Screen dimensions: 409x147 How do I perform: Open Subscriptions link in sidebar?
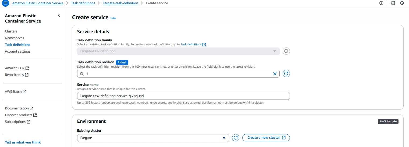point(17,122)
